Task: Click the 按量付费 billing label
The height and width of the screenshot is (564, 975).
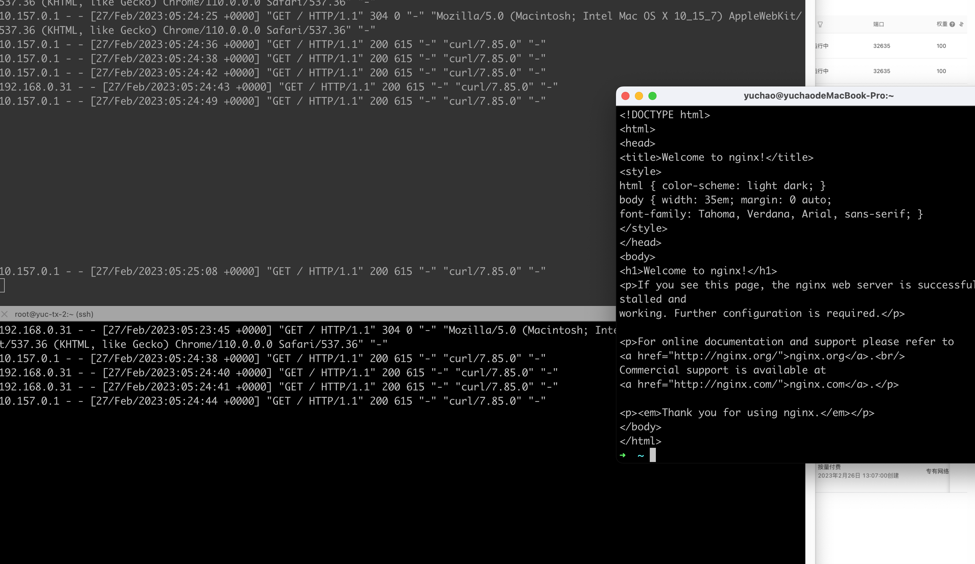Action: (829, 467)
